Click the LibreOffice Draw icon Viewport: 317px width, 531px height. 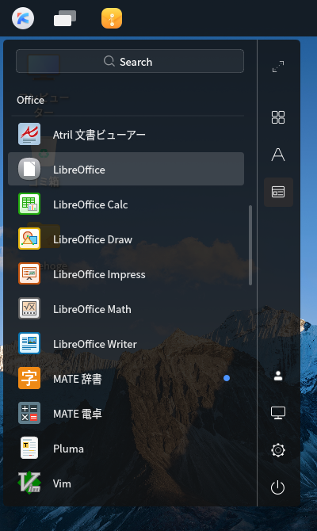point(29,239)
